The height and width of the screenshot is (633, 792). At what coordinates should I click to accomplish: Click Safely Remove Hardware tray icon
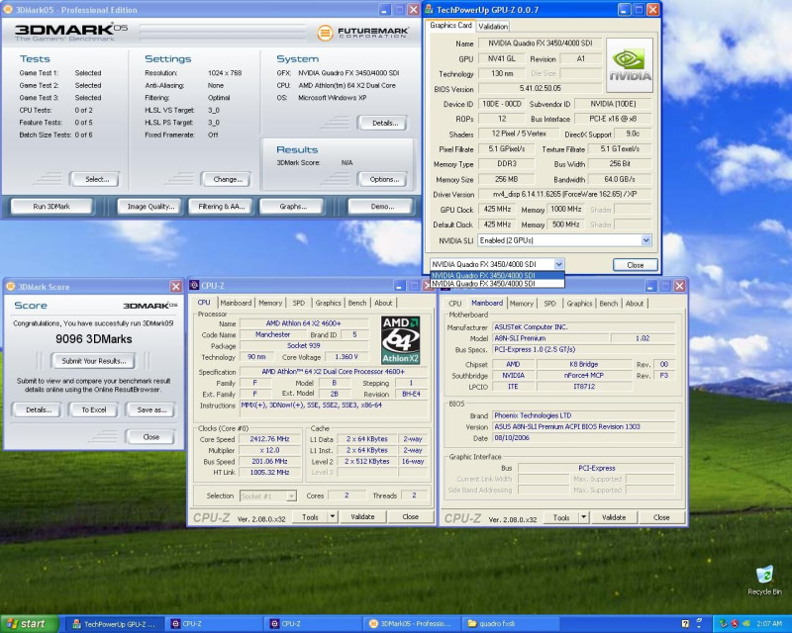coord(724,624)
